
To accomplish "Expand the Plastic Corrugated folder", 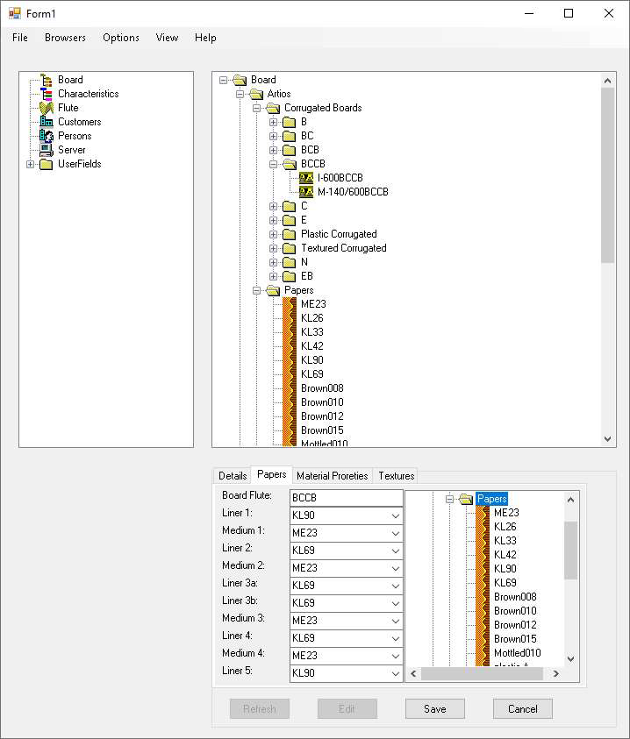I will tap(274, 234).
